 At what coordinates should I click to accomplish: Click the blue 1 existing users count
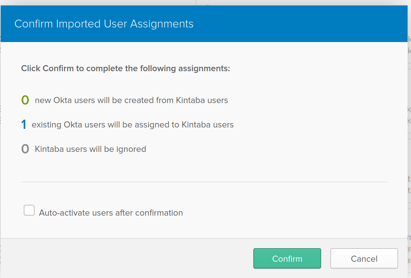tap(24, 125)
